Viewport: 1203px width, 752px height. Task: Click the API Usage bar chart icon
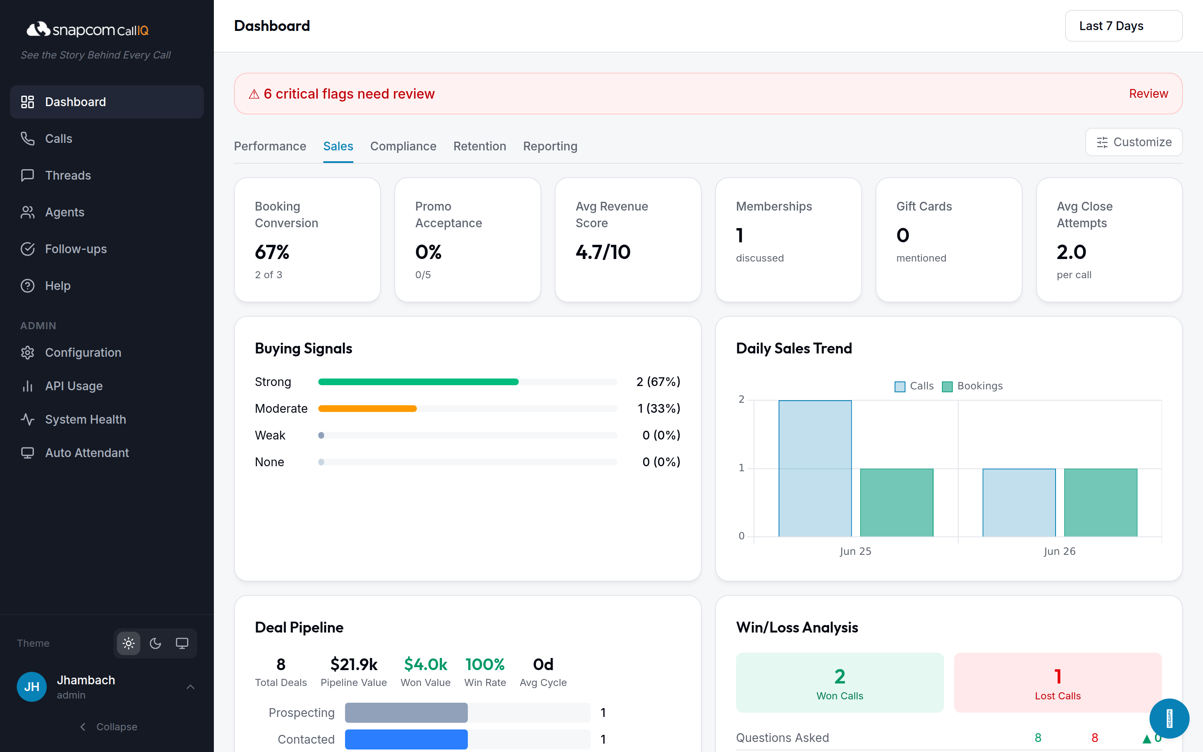coord(27,386)
